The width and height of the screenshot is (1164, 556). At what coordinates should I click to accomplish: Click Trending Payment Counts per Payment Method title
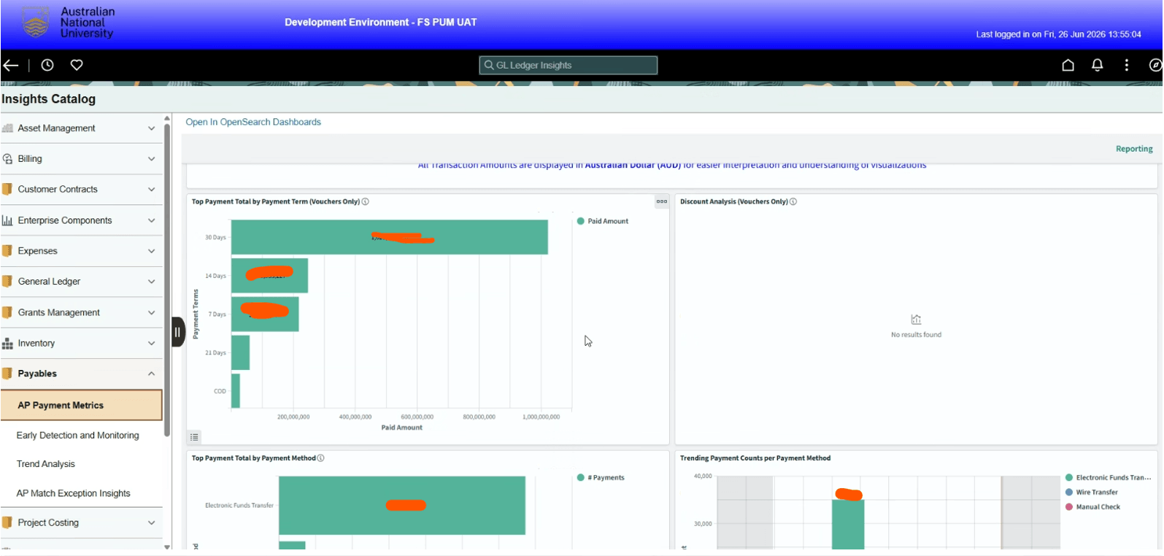click(755, 458)
